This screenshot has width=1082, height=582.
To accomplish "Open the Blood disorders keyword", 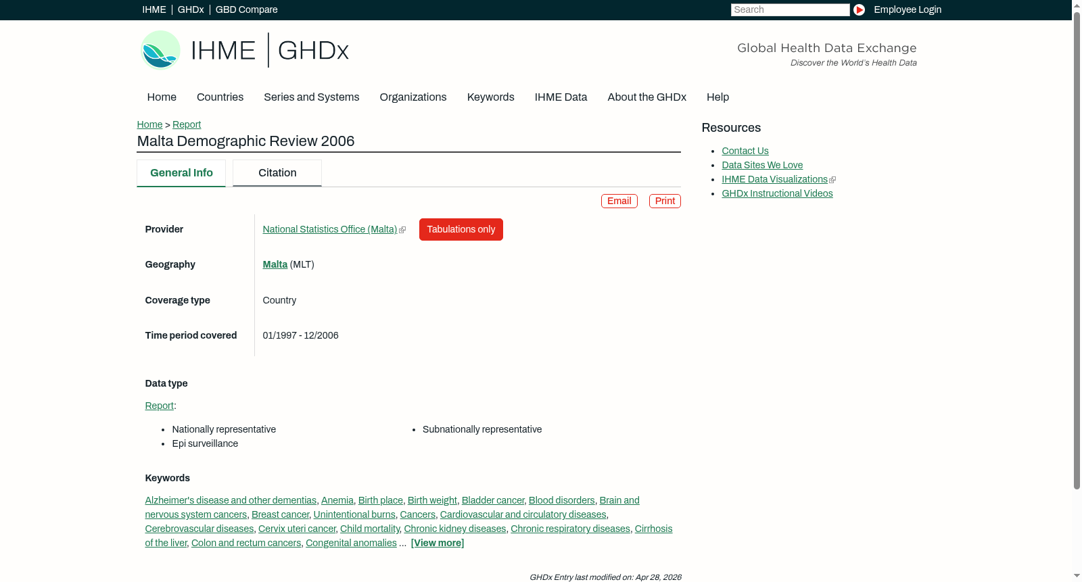I will point(562,500).
